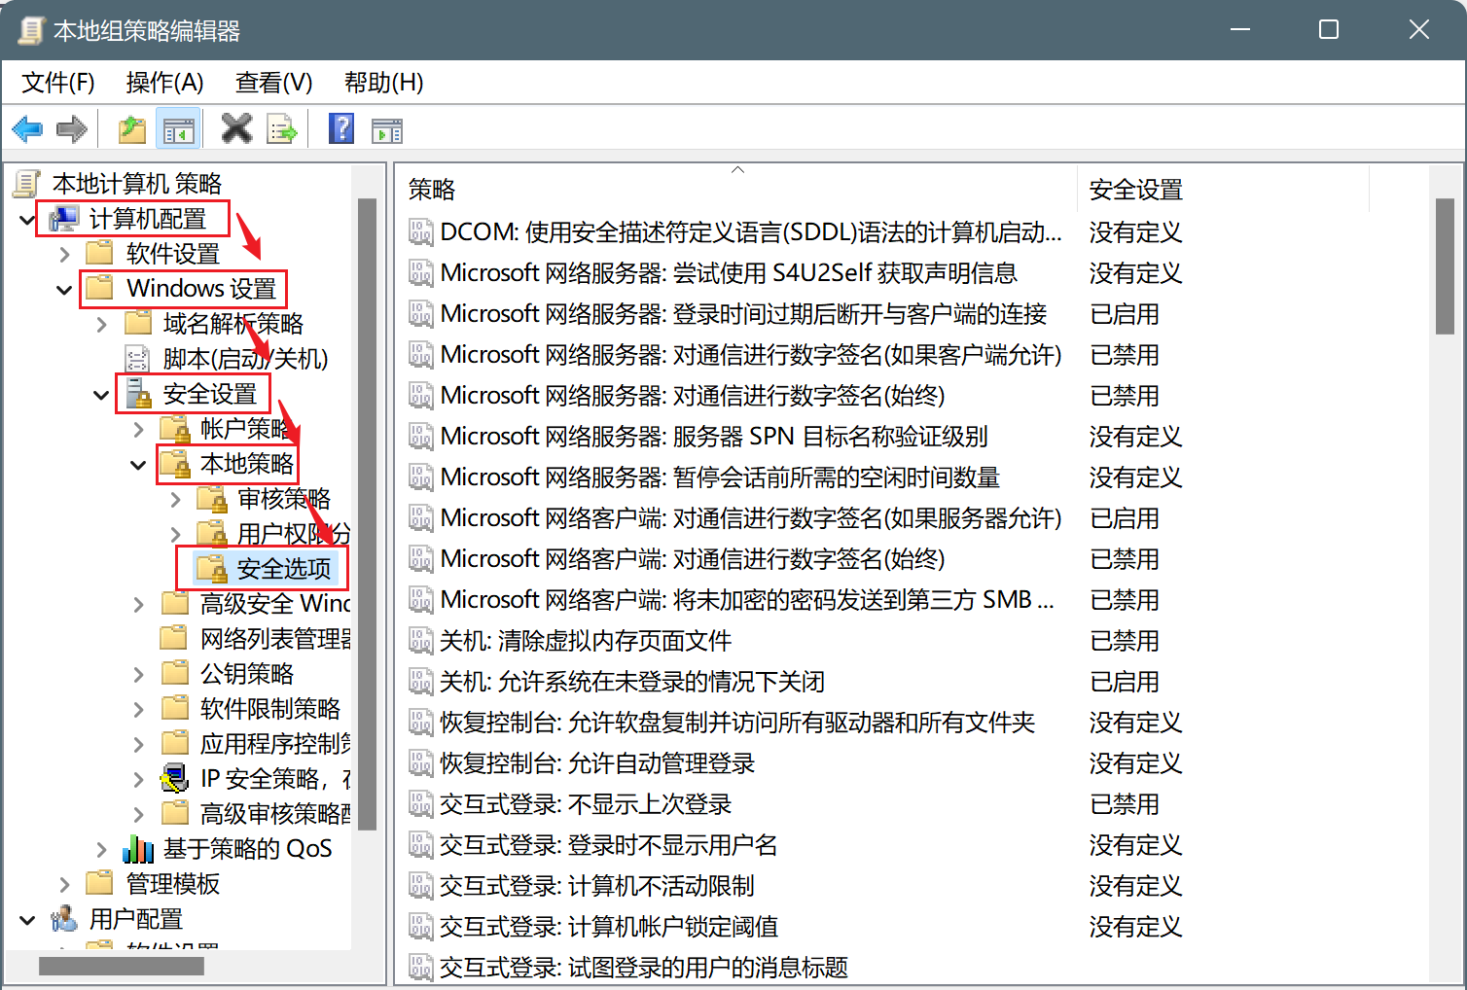Click the 脚本(启动/关机) script icon

138,359
